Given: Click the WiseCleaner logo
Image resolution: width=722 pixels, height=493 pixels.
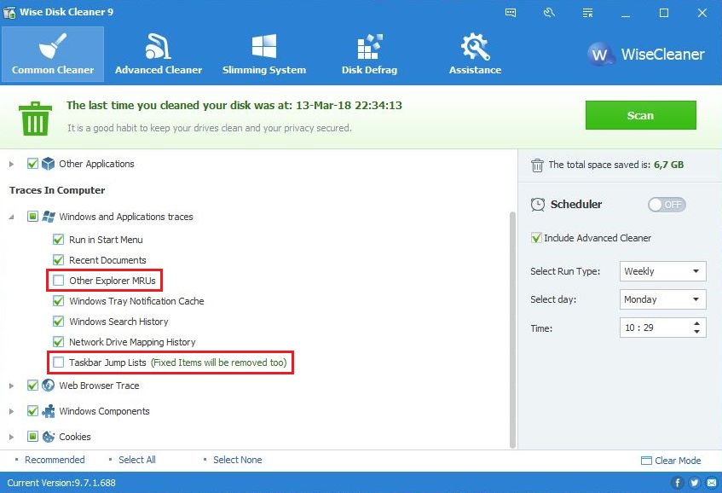Looking at the screenshot, I should coord(646,55).
